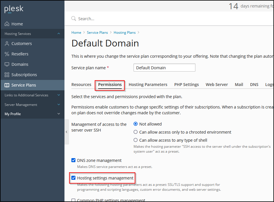Uncheck DNS zone management

[x=73, y=160]
